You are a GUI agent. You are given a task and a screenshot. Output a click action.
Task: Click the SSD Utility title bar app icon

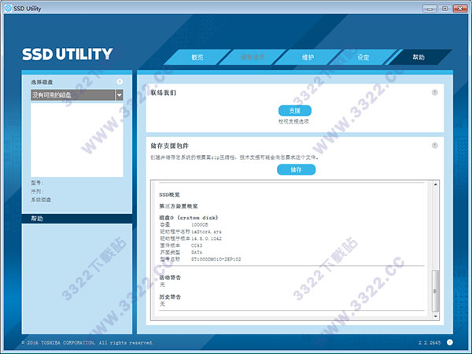8,8
